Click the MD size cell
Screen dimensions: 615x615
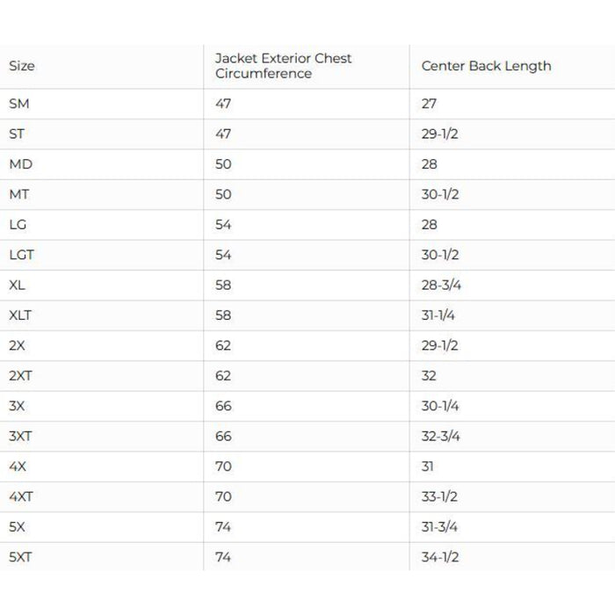[20, 164]
